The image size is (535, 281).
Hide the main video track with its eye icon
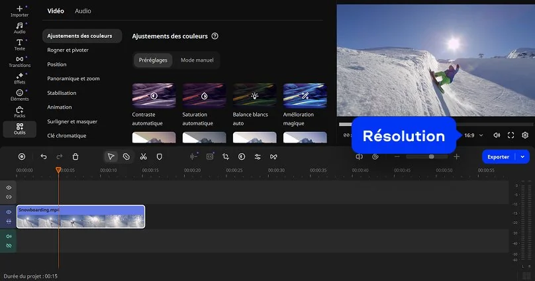click(x=9, y=212)
